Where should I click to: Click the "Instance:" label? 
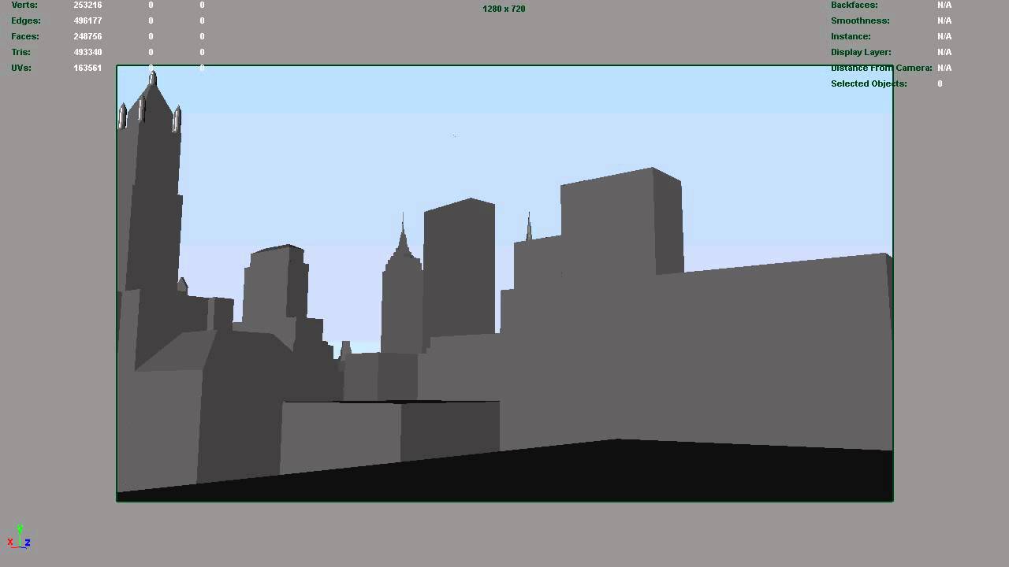click(851, 36)
